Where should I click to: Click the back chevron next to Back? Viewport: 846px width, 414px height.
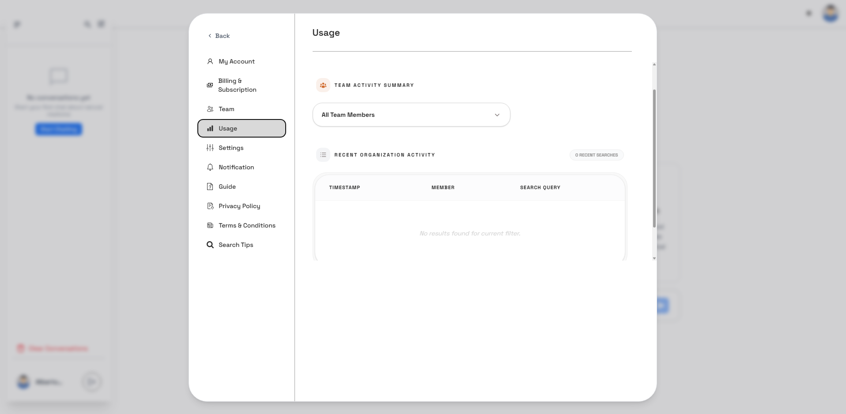pyautogui.click(x=209, y=36)
